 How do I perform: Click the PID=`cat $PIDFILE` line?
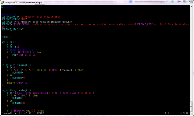(x=24, y=55)
